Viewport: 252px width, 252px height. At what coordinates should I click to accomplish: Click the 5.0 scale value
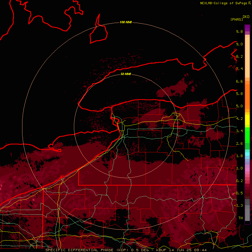pos(239,106)
